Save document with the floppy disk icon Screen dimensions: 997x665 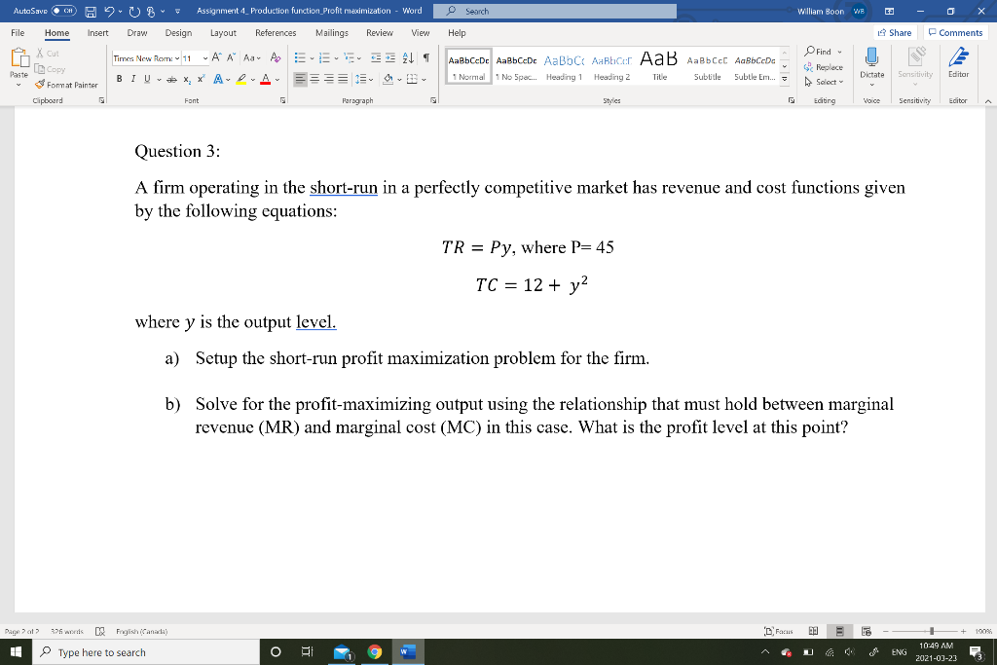(x=91, y=12)
